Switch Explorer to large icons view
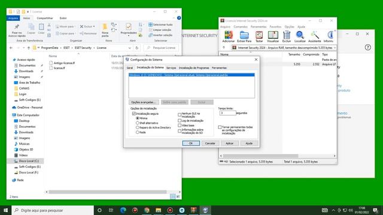383x215 pixels. pos(178,196)
